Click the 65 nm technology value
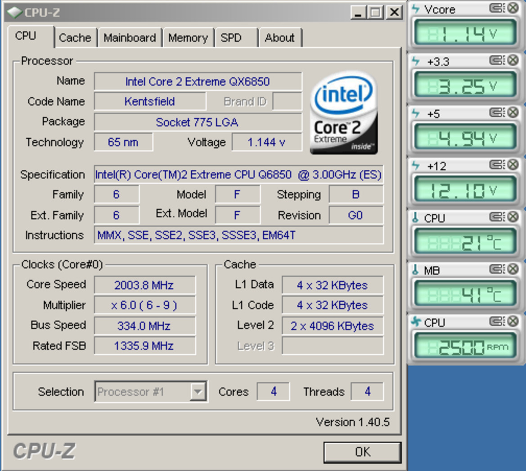526x471 pixels. tap(123, 142)
